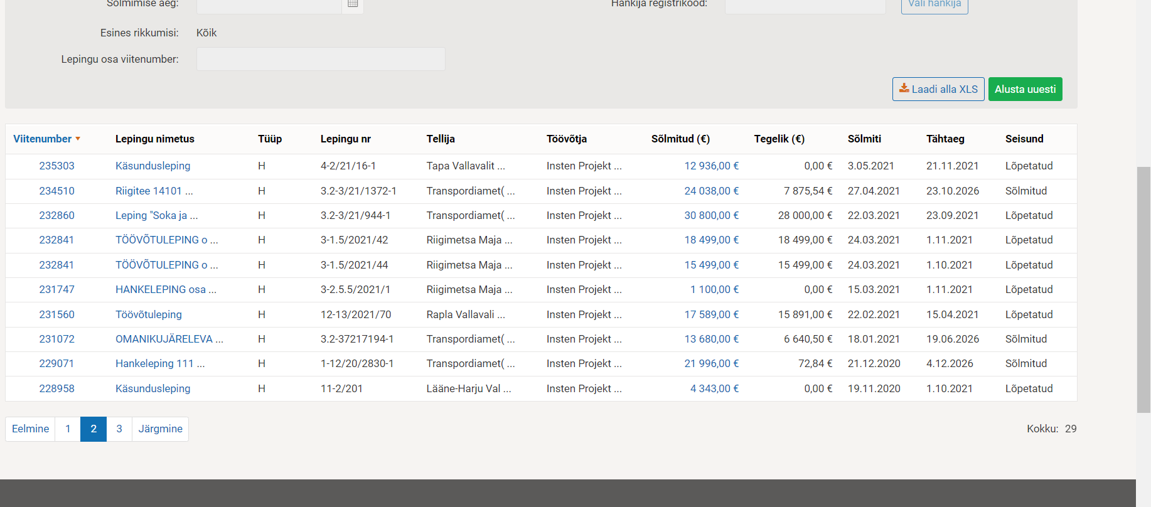Image resolution: width=1151 pixels, height=507 pixels.
Task: Click the 30 800,00 € agreed amount
Action: [x=712, y=215]
